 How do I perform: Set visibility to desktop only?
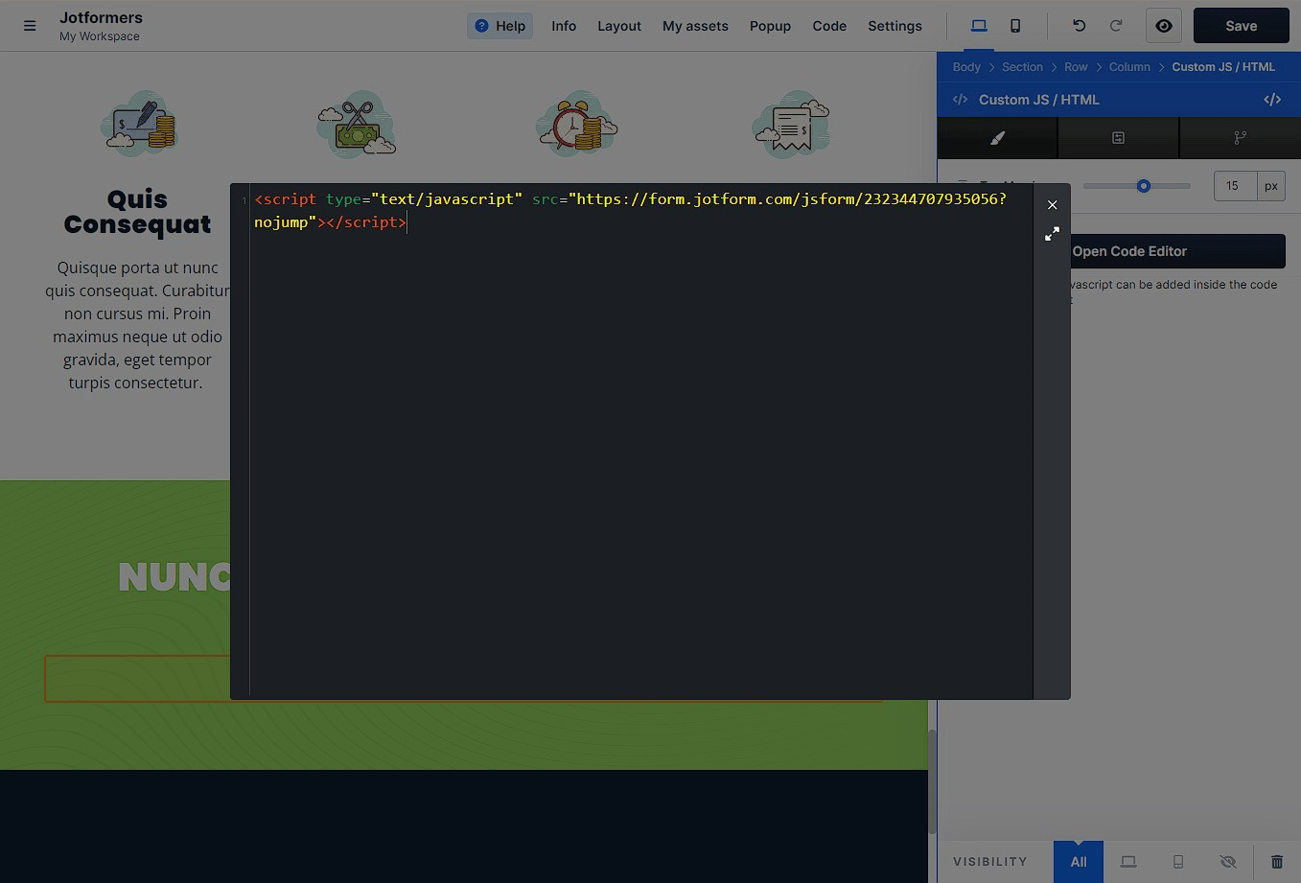(1128, 862)
